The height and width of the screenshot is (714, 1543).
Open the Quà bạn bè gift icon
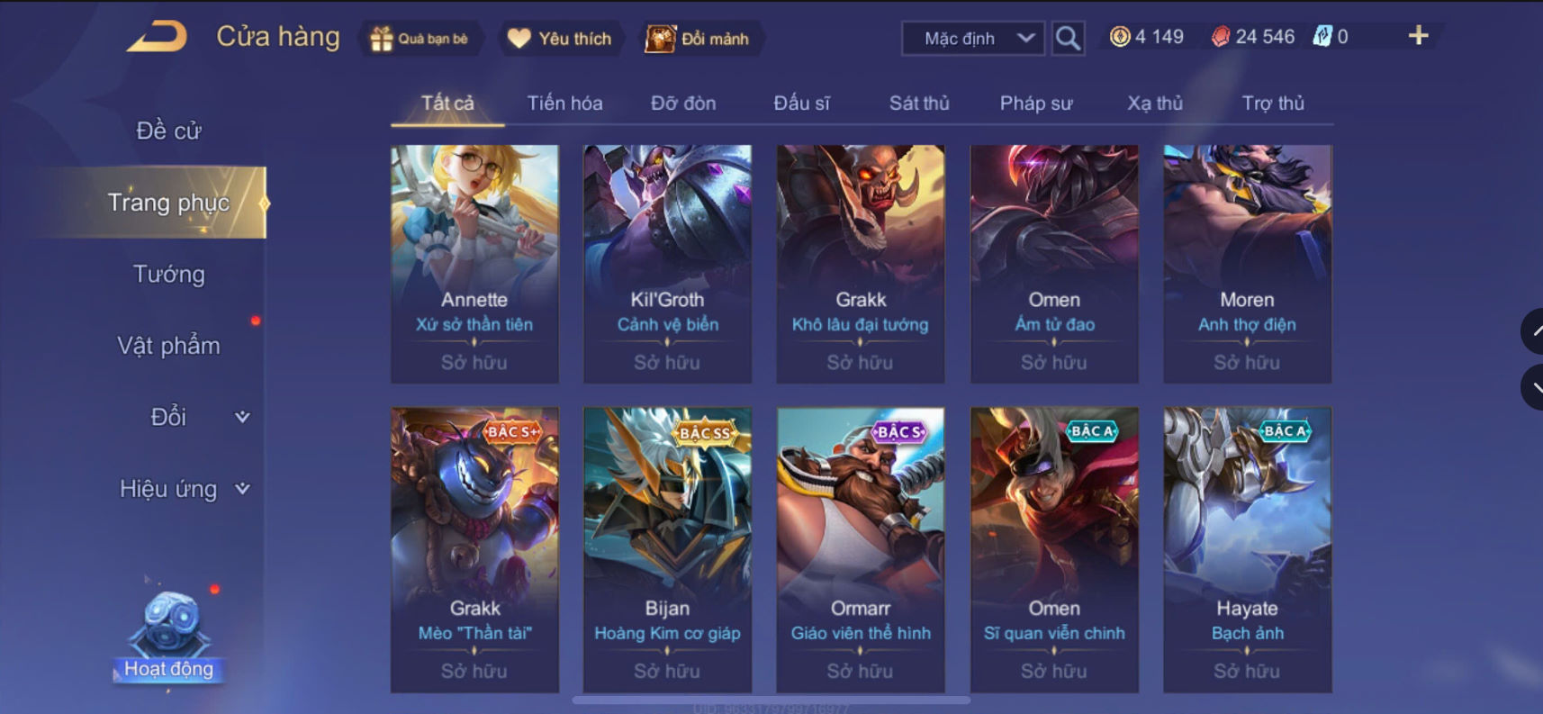tap(382, 39)
